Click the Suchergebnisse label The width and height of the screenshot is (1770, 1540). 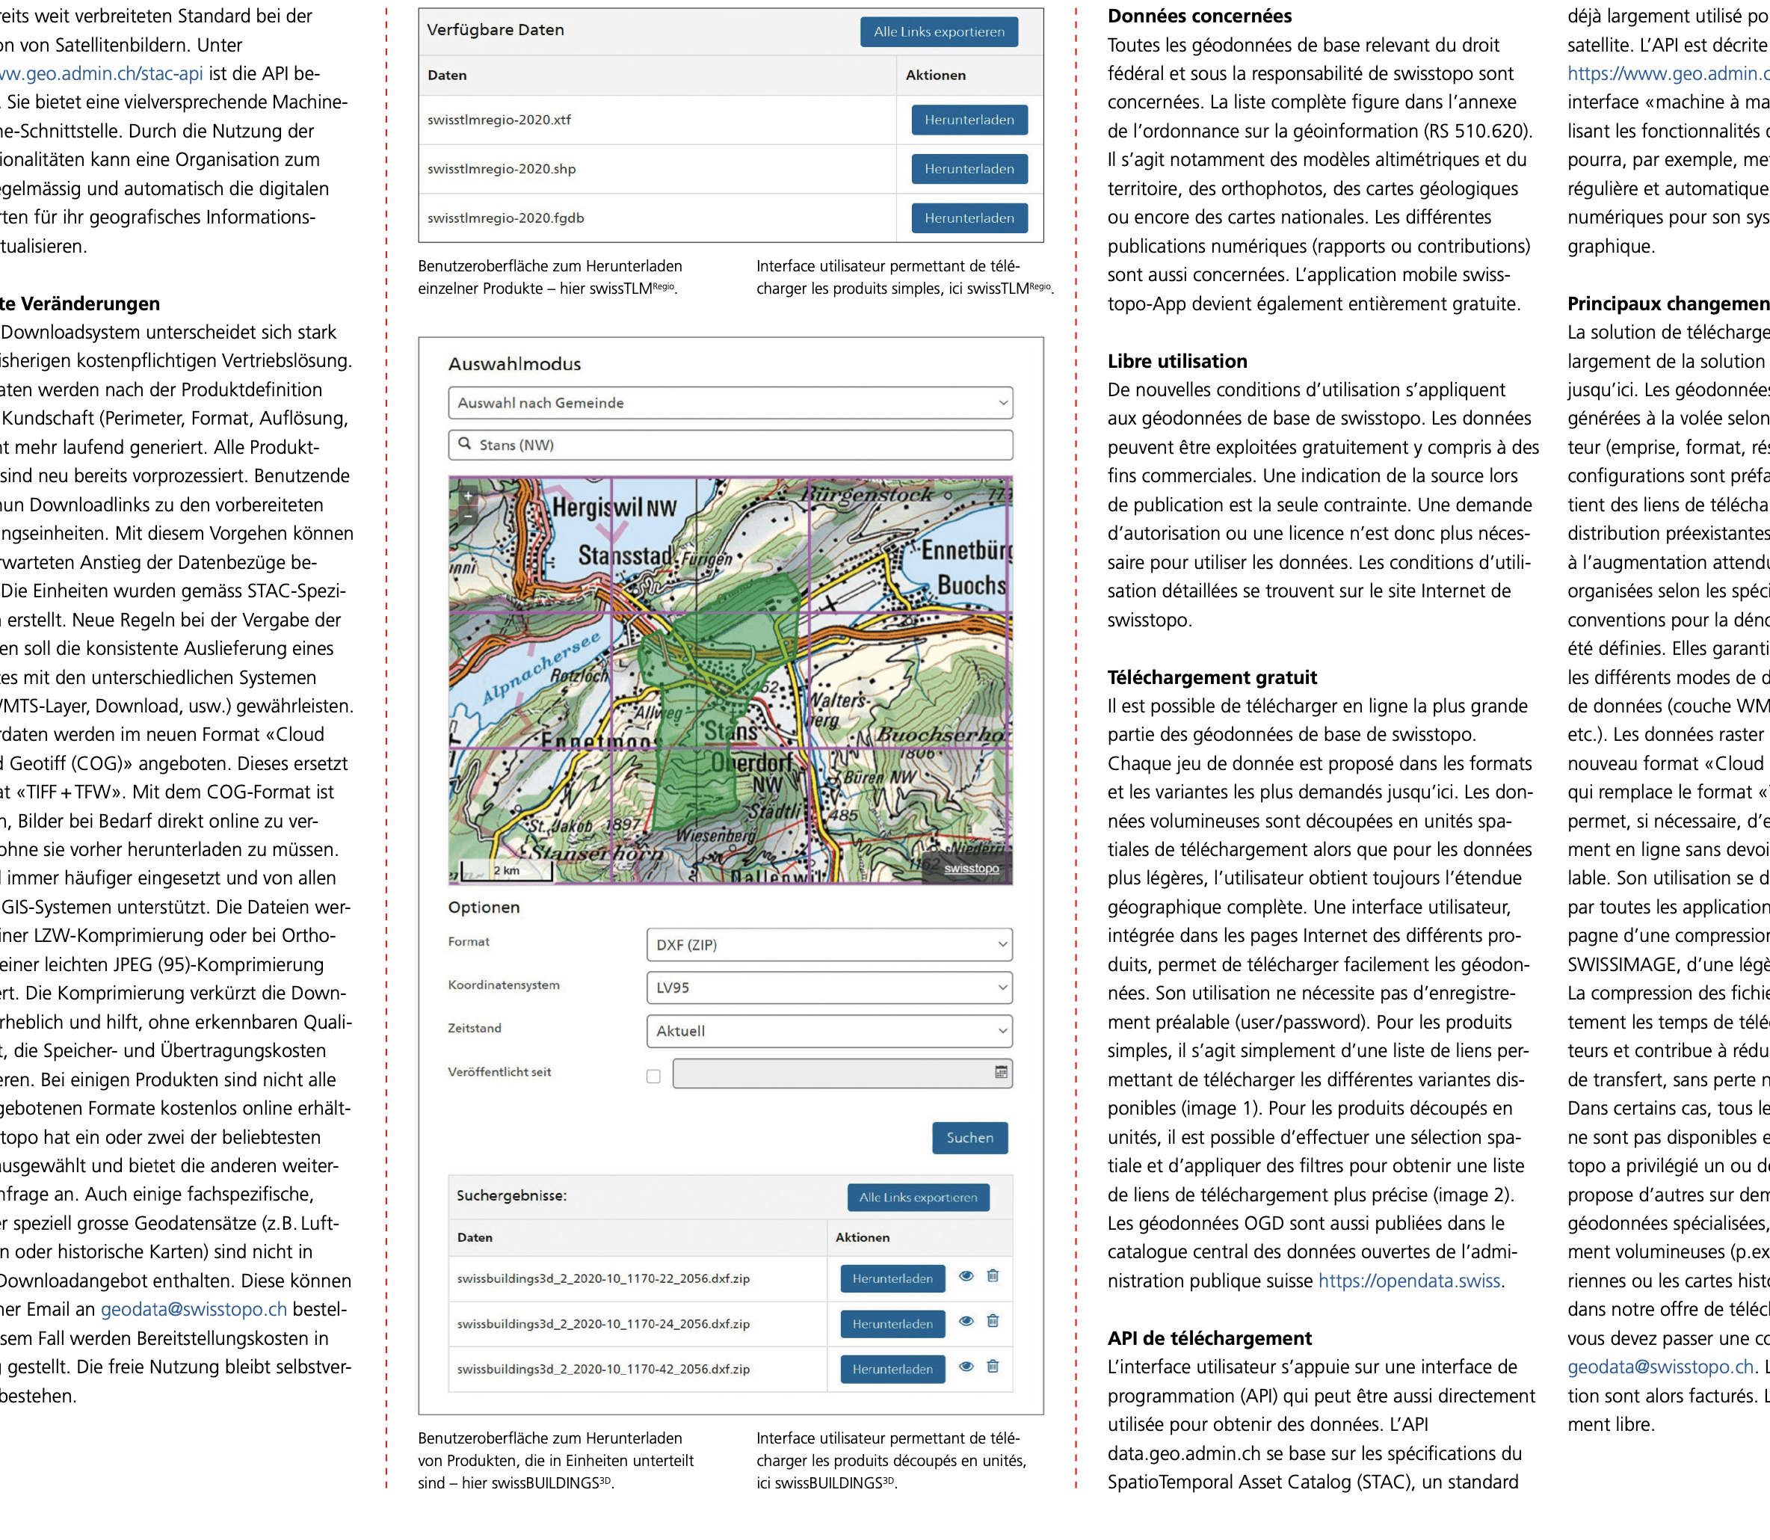(512, 1195)
